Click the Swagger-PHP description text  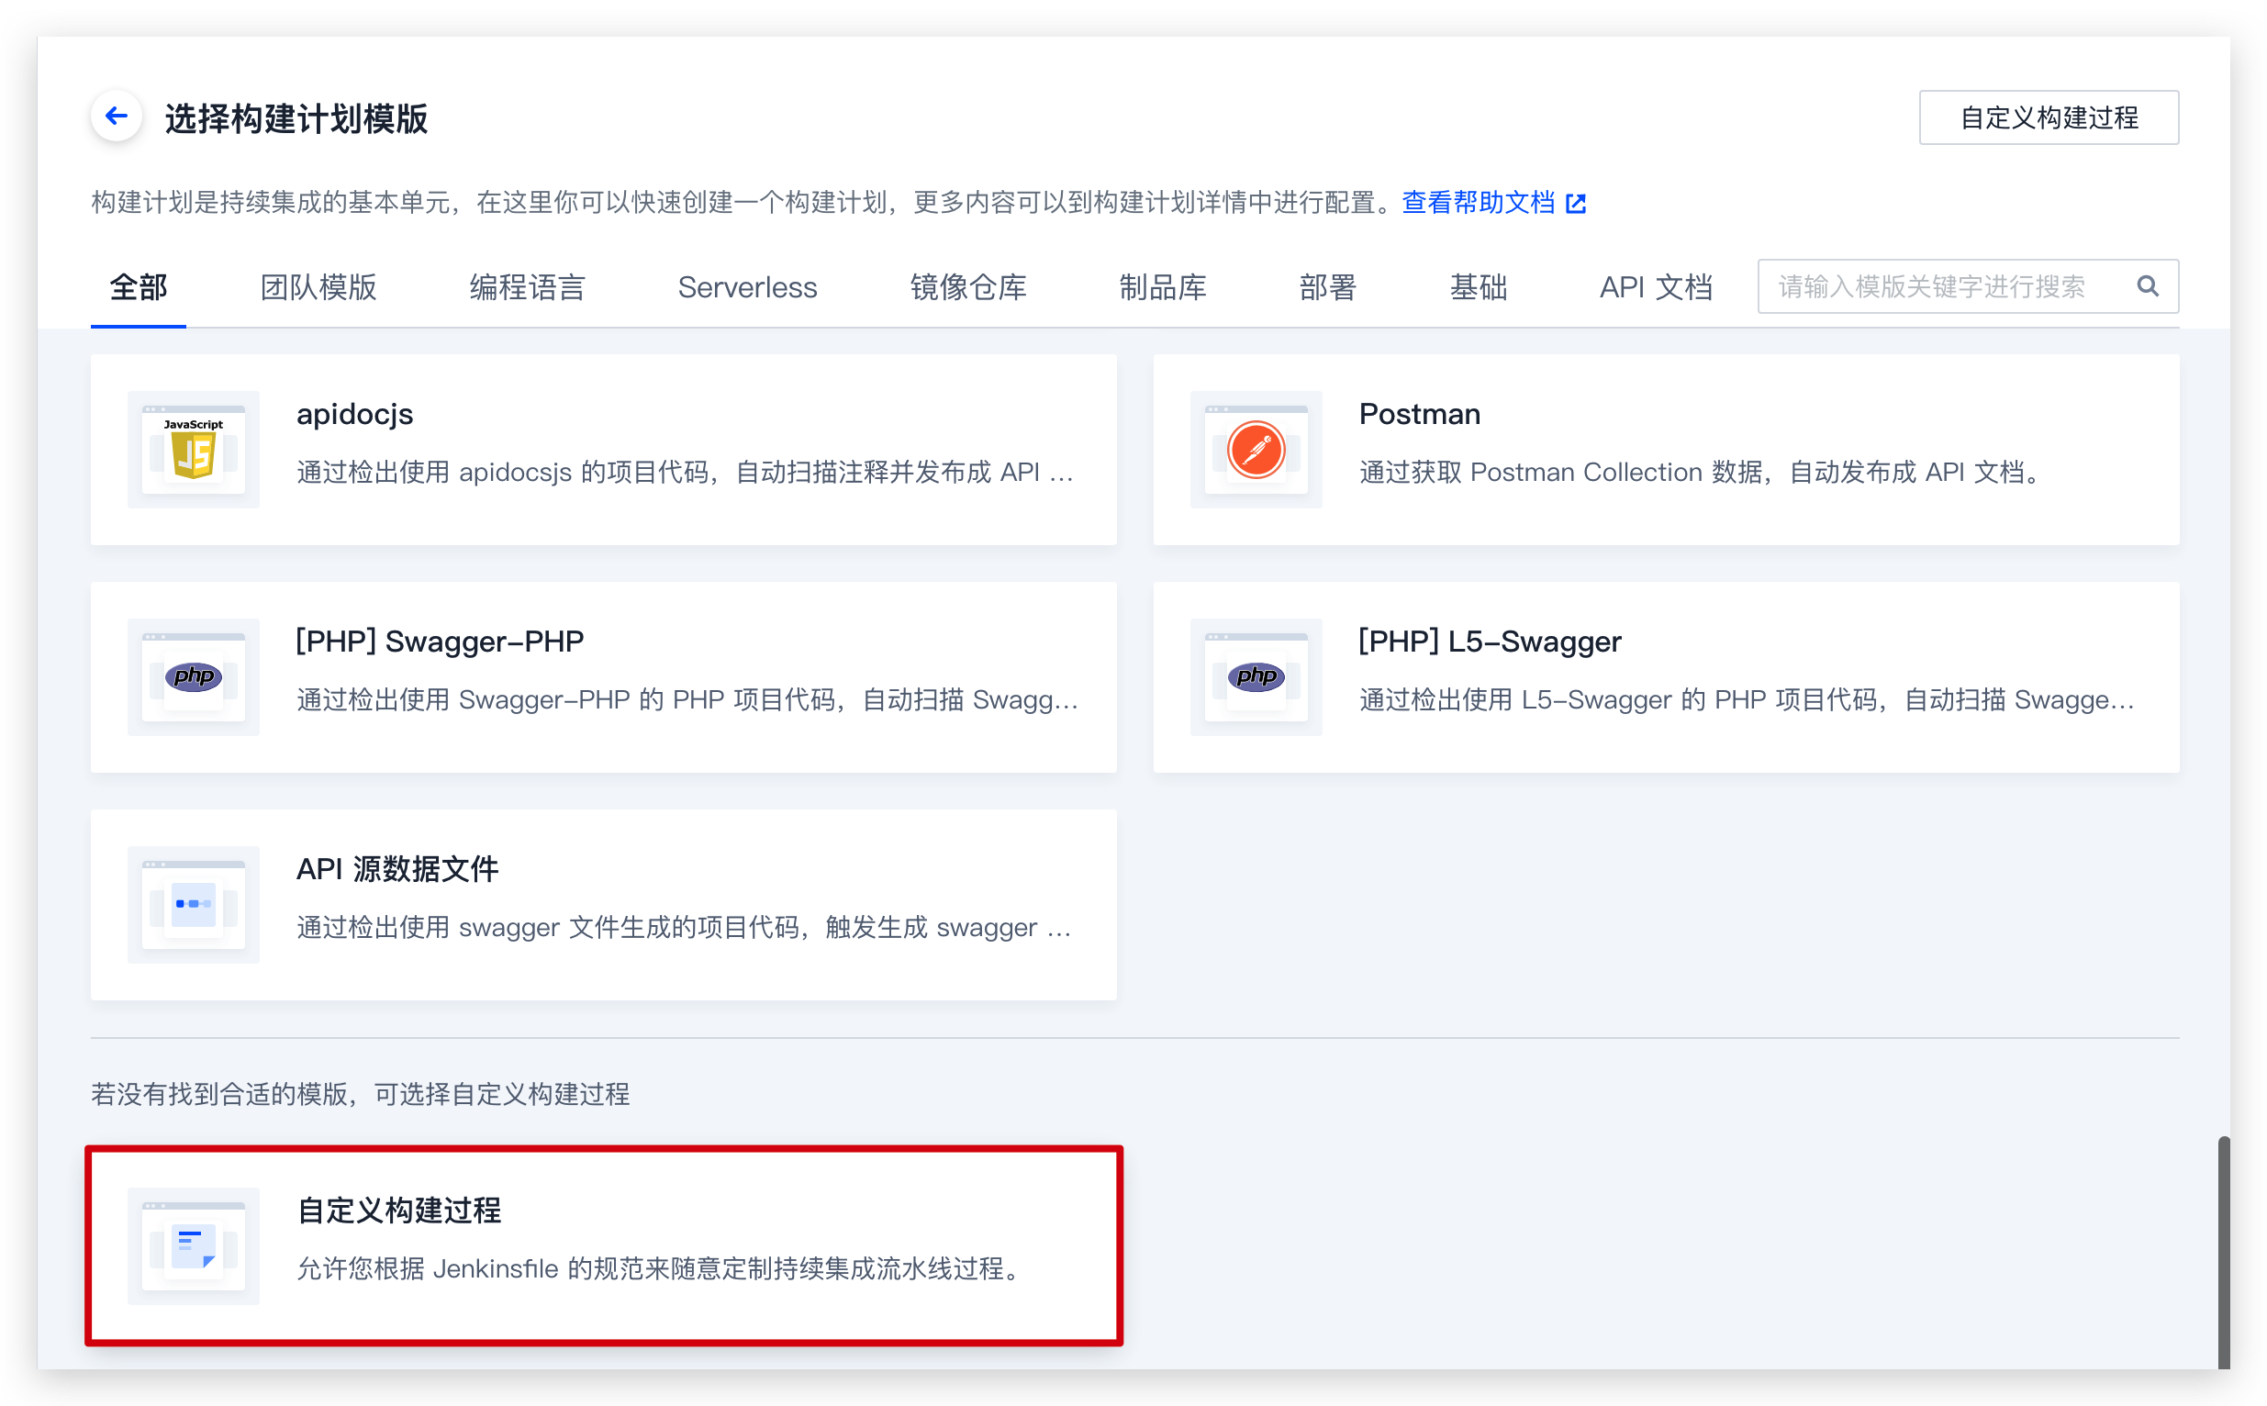(687, 699)
